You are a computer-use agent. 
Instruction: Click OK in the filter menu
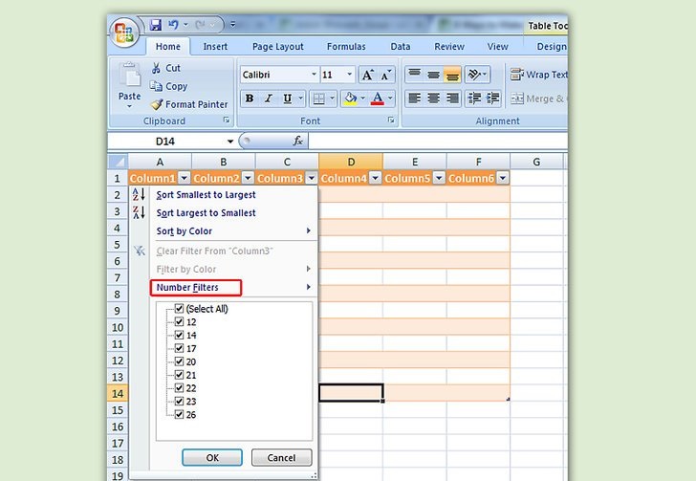click(212, 457)
